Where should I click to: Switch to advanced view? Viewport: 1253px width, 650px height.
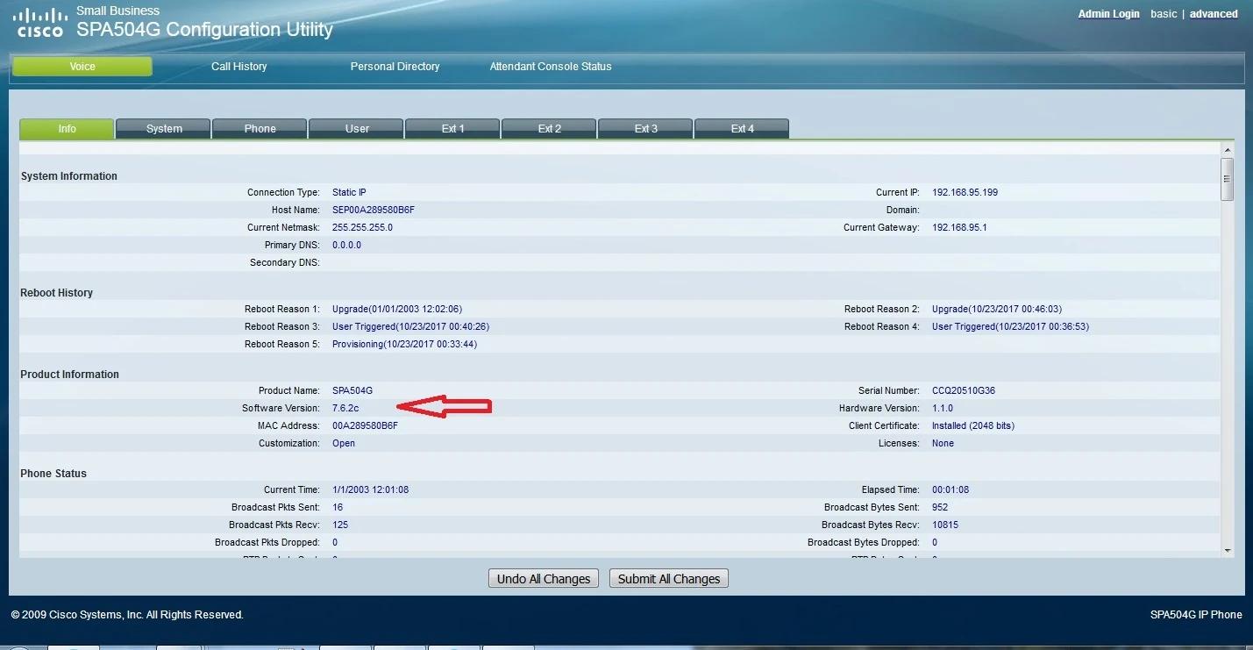click(1214, 14)
